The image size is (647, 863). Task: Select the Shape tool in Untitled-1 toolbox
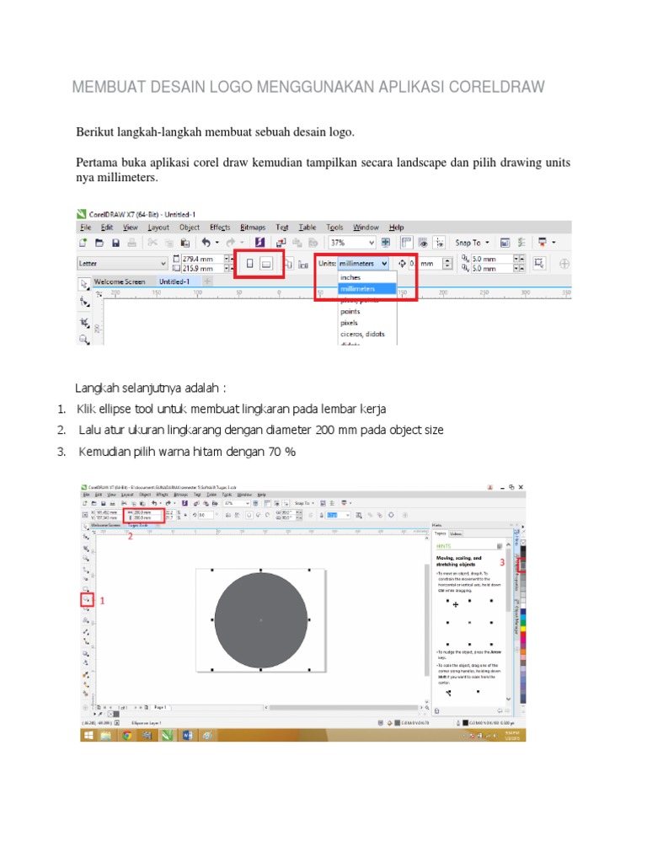(x=84, y=303)
